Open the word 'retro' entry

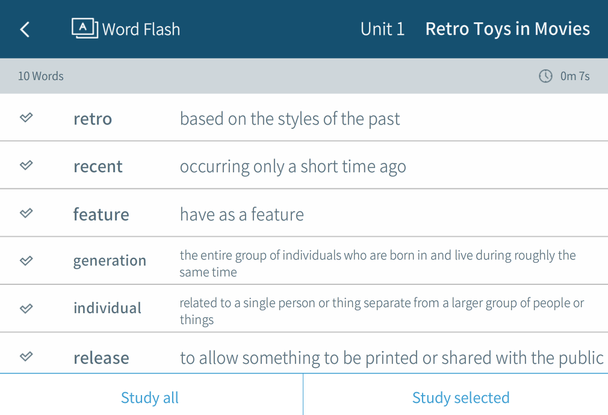[93, 119]
